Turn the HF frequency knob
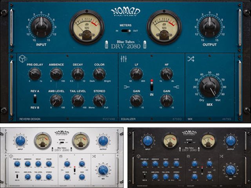 coord(166,74)
